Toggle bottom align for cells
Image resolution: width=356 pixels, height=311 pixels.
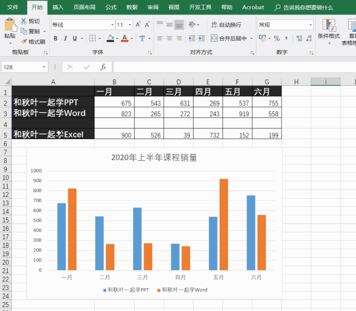(179, 24)
